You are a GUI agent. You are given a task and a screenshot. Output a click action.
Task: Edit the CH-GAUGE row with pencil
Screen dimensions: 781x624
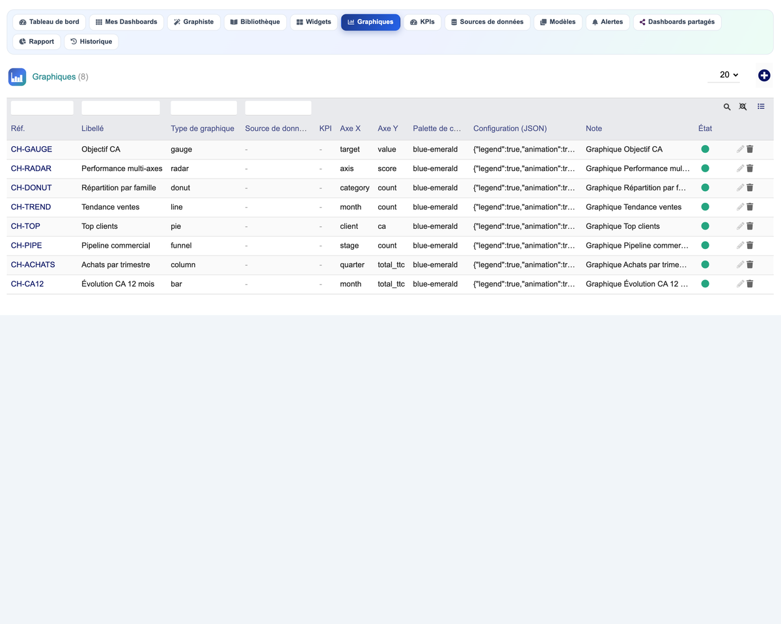[x=740, y=149]
